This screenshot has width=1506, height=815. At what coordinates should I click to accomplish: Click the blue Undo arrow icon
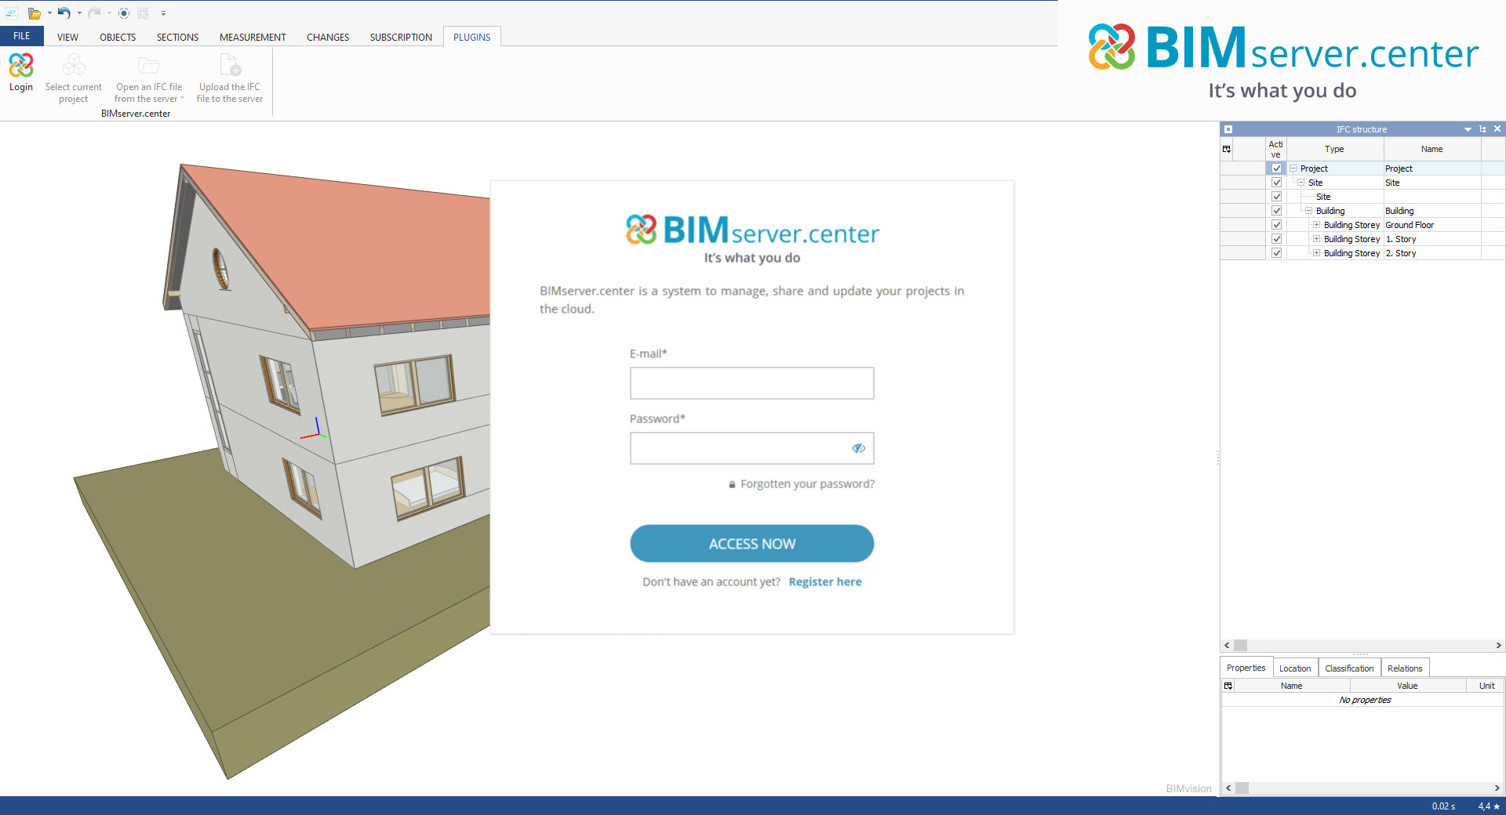click(64, 13)
